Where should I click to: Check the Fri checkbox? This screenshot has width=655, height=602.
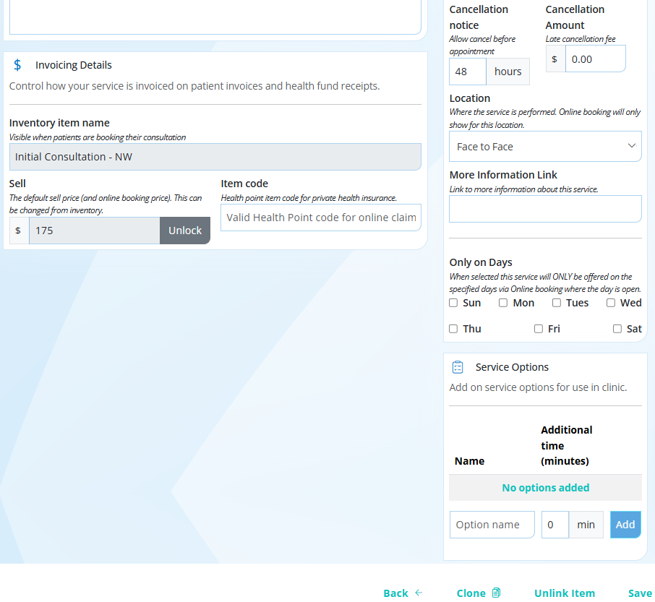(x=539, y=329)
